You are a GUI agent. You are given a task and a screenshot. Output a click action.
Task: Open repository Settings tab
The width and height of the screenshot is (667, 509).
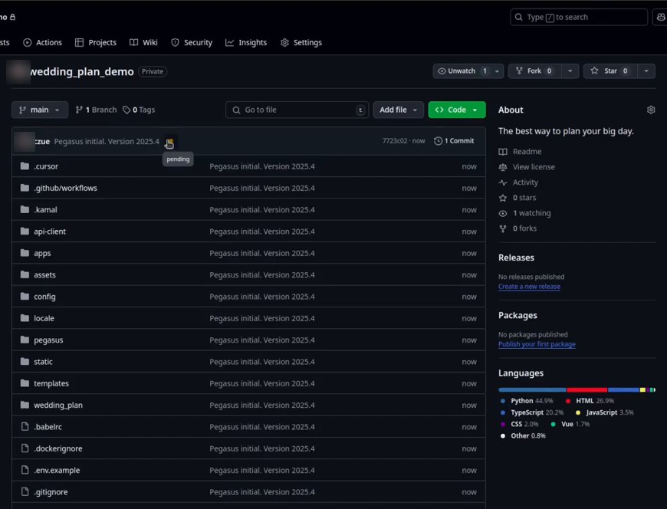click(x=301, y=42)
